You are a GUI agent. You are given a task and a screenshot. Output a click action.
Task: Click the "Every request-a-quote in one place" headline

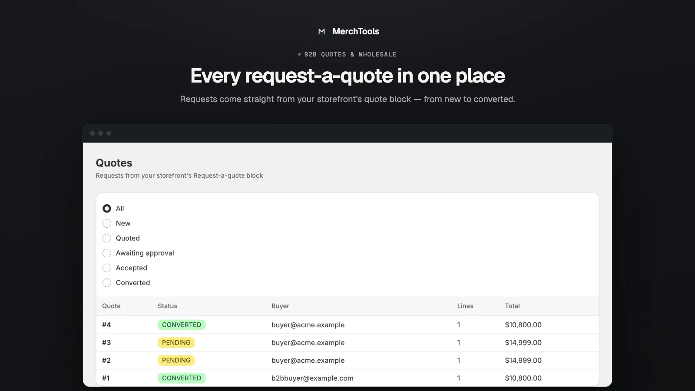click(347, 76)
